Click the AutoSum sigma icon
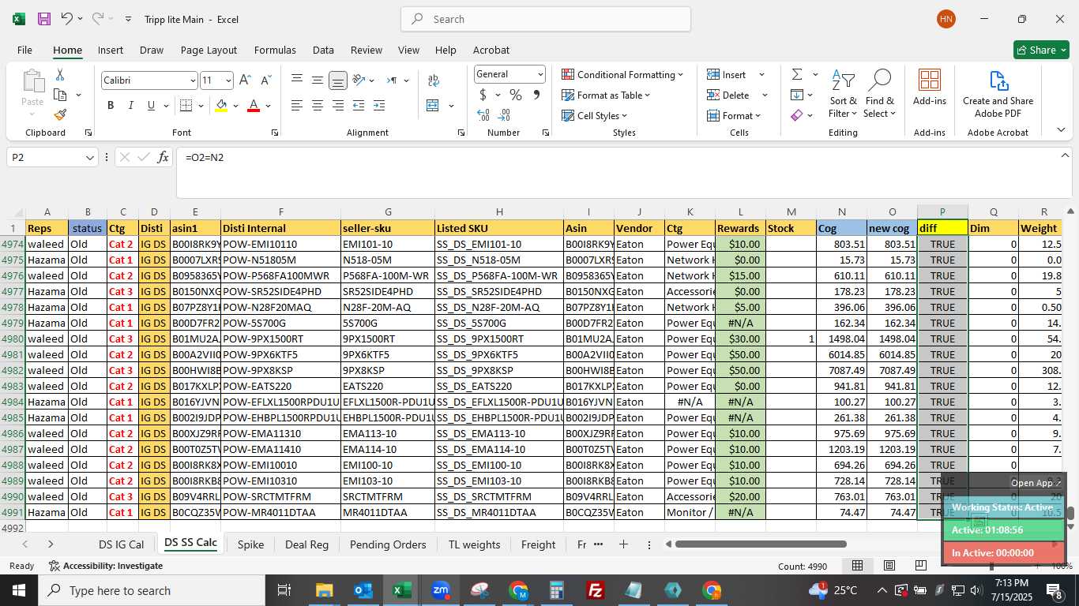This screenshot has height=606, width=1079. tap(796, 74)
